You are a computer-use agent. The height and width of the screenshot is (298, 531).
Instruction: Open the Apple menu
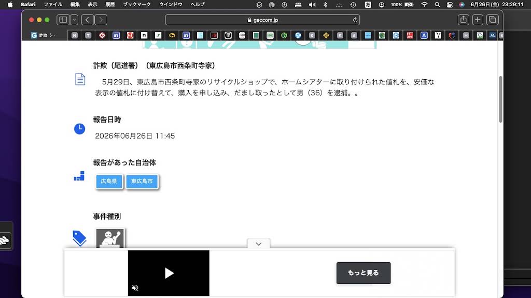(x=10, y=4)
